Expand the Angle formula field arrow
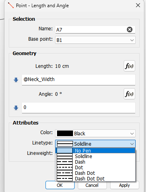 point(16,108)
